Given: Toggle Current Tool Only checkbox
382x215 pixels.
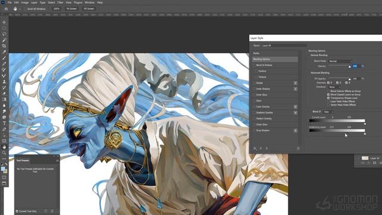Looking at the screenshot, I should pyautogui.click(x=17, y=211).
